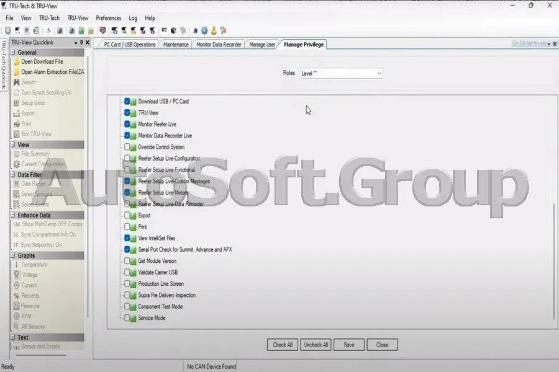Open the TRU-Tech menu
The height and width of the screenshot is (372, 559).
pos(49,18)
